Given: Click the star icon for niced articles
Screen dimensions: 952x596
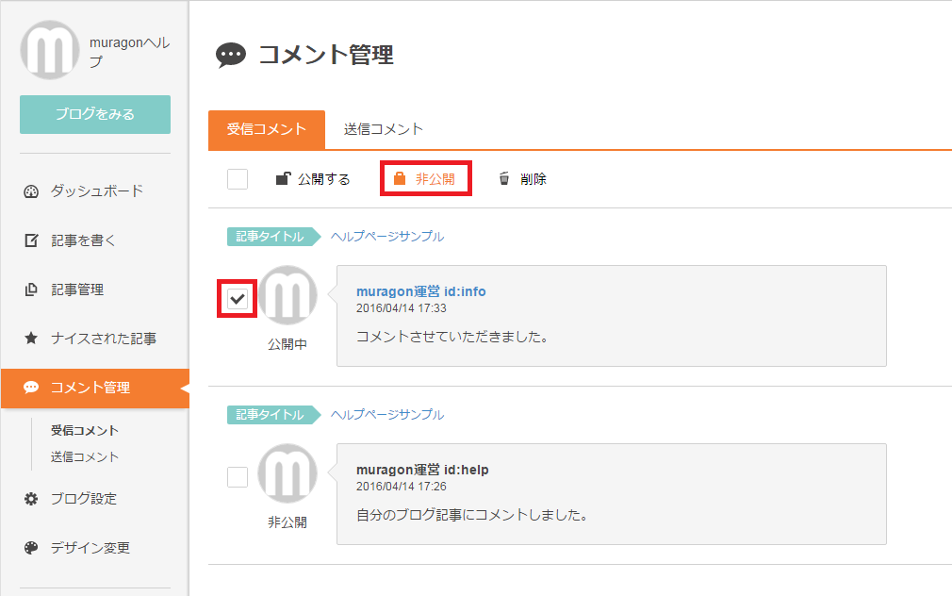Looking at the screenshot, I should point(31,339).
